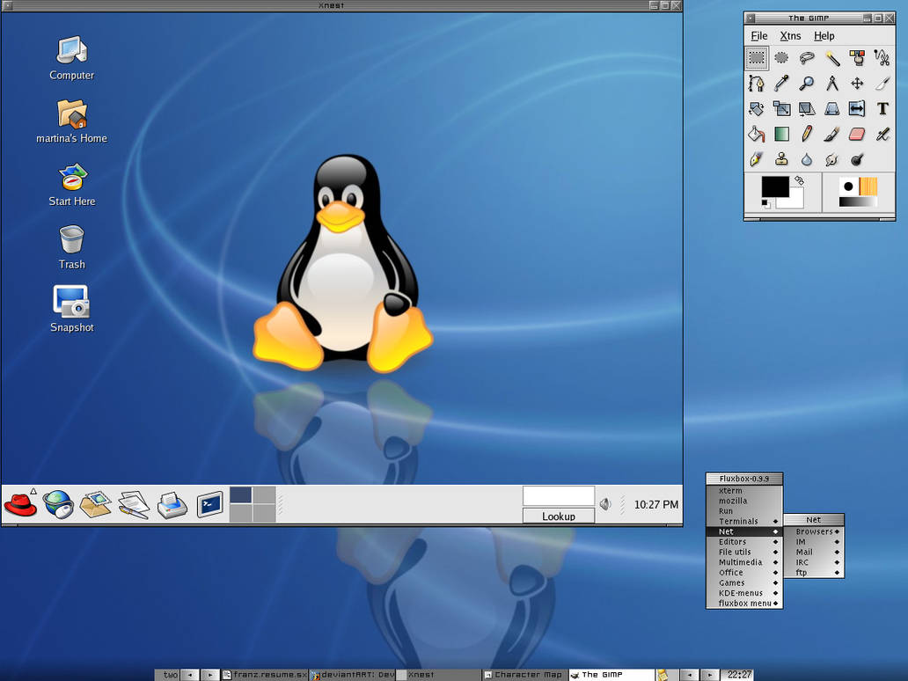
Task: Launch mozilla from Fluxbox menu
Action: tap(744, 501)
